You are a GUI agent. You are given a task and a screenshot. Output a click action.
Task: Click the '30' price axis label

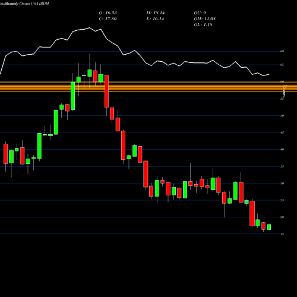(x=282, y=184)
